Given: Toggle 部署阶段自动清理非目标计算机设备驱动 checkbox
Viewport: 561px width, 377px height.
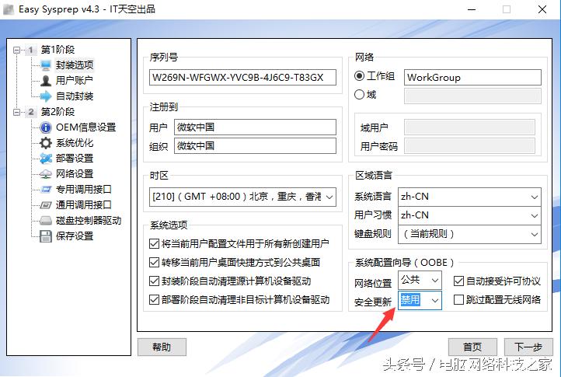Looking at the screenshot, I should pyautogui.click(x=154, y=300).
